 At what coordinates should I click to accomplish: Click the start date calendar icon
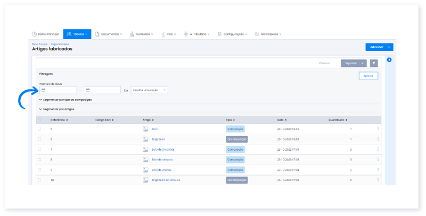[x=43, y=90]
